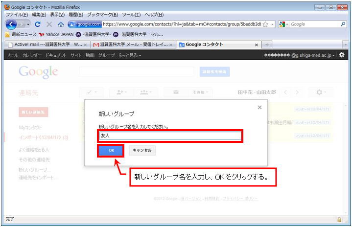Open a new tab with the plus button
Viewport: 352px width, 227px height.
tap(267, 45)
